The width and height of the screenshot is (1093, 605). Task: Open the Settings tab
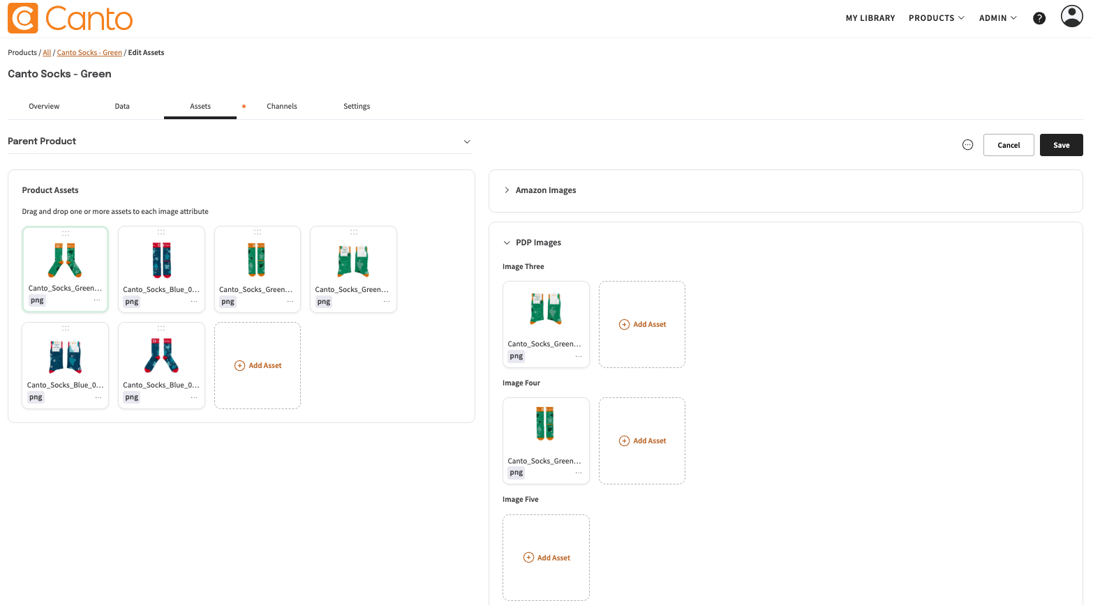(357, 106)
